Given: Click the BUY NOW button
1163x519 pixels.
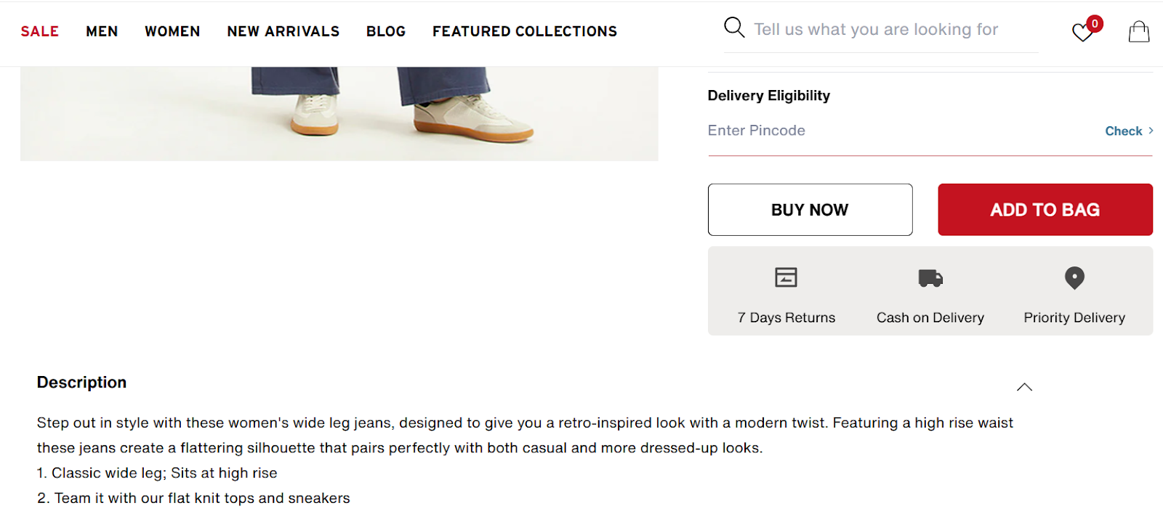Looking at the screenshot, I should pyautogui.click(x=809, y=209).
